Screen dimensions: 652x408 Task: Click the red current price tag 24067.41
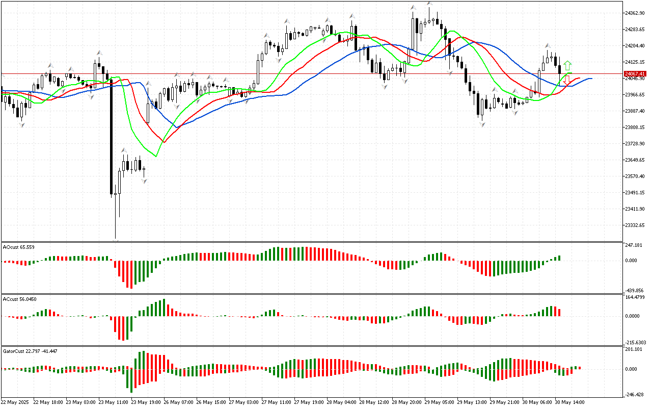(635, 74)
